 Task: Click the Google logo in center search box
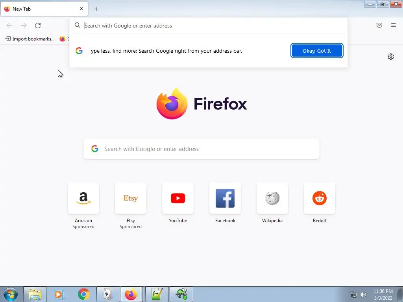(x=95, y=149)
